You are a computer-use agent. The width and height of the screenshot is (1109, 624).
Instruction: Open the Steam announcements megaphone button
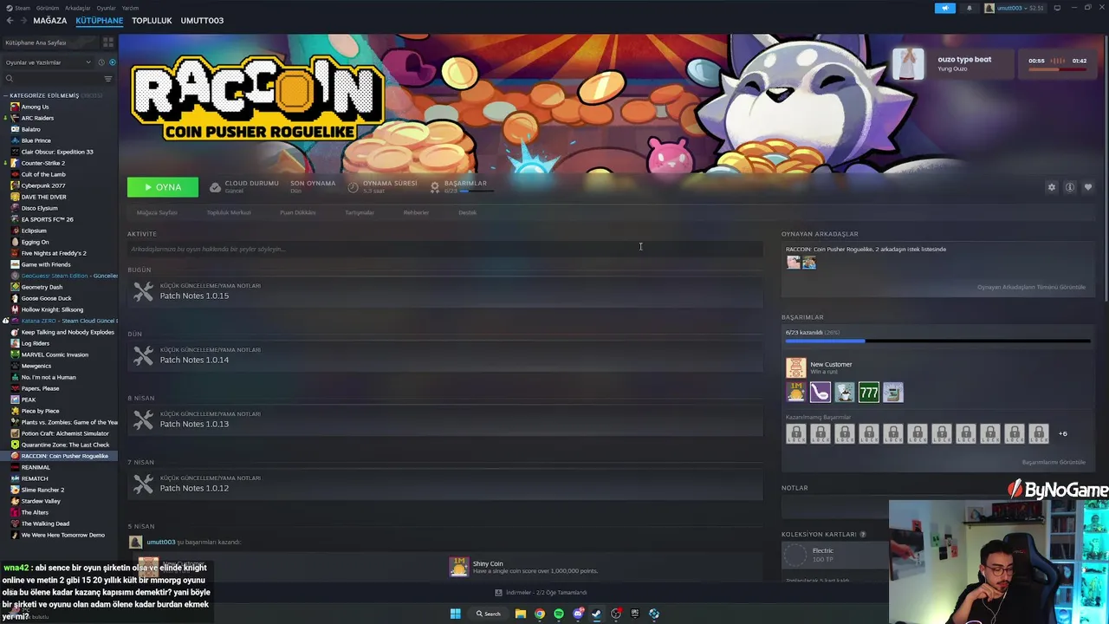(x=945, y=8)
